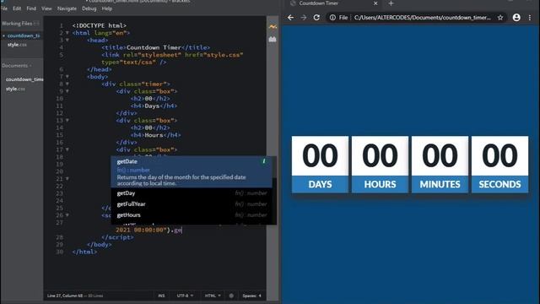Click the SECONDS countdown box
The width and height of the screenshot is (540, 304).
coord(499,165)
